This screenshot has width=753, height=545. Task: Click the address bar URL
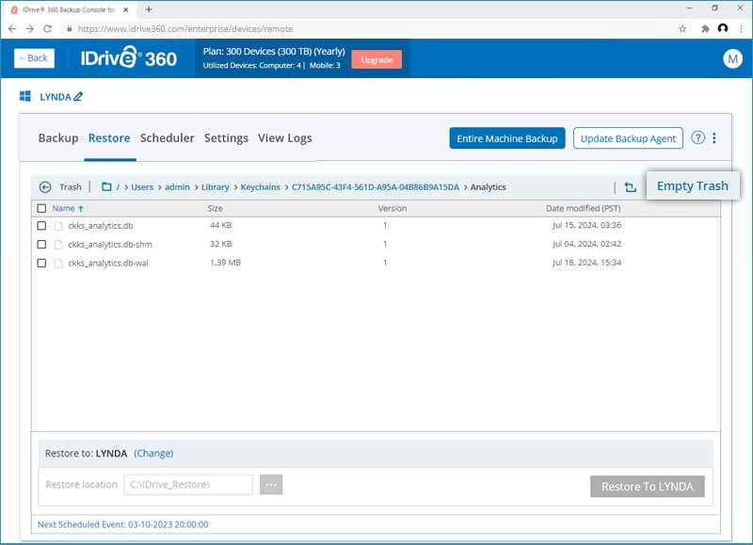(x=185, y=29)
